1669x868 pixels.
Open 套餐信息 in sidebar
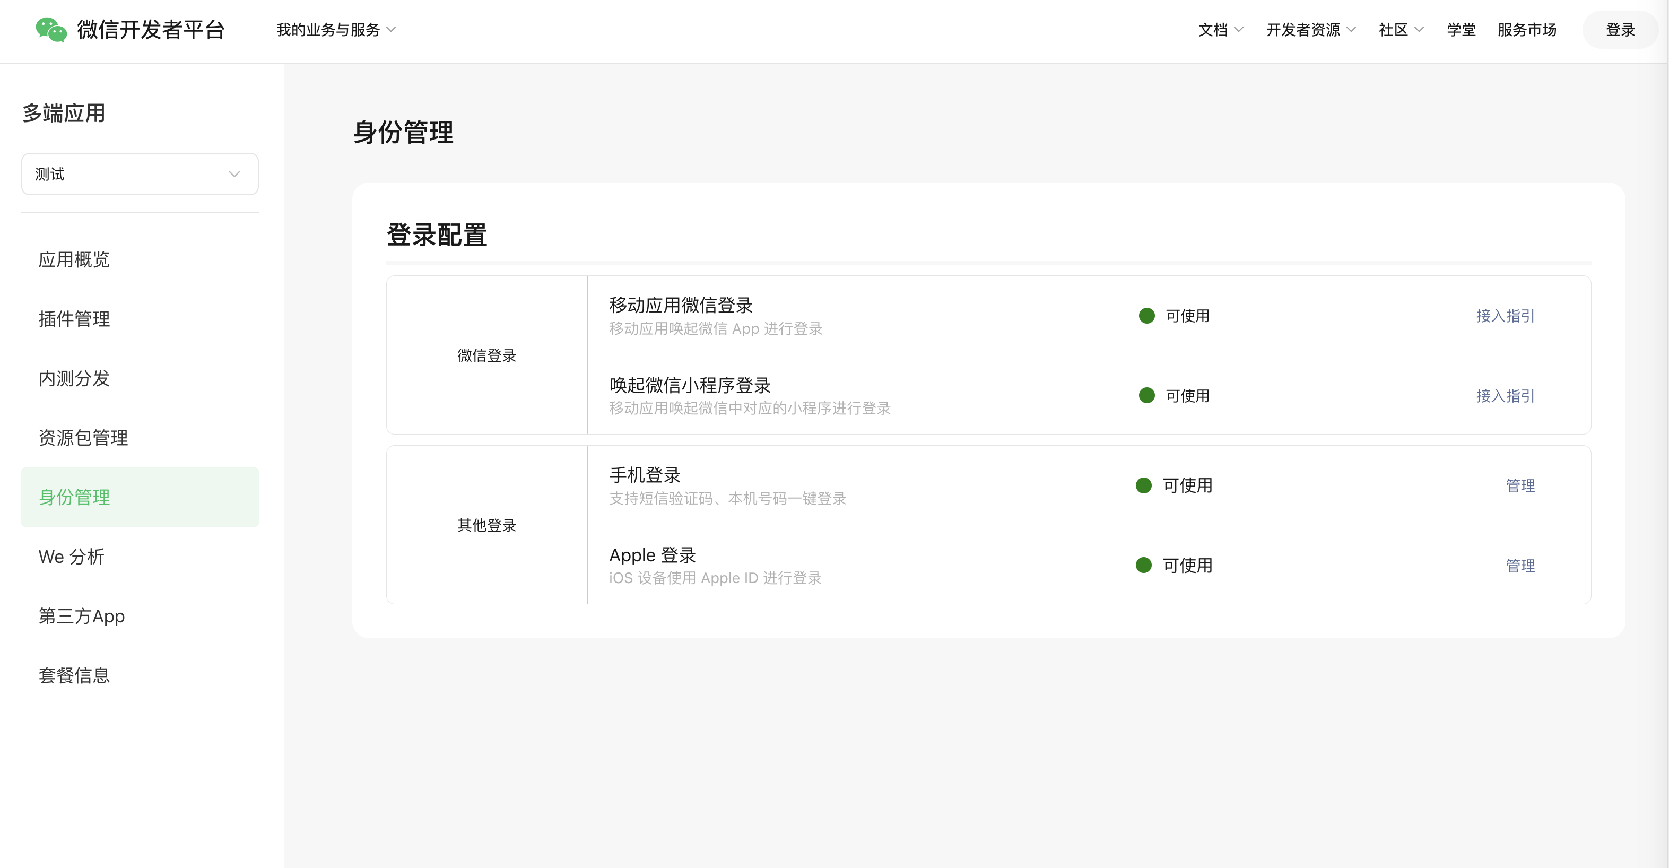pyautogui.click(x=140, y=675)
